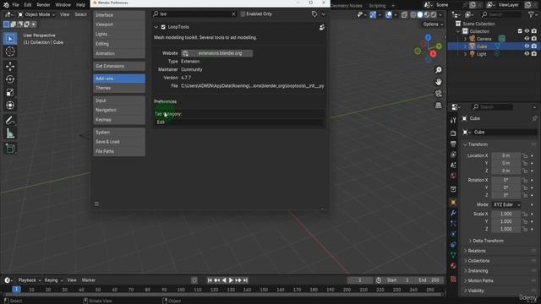Hide the Cube in viewport
The width and height of the screenshot is (541, 304).
527,46
